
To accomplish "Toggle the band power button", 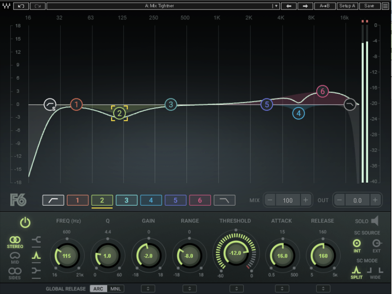I will (25, 222).
